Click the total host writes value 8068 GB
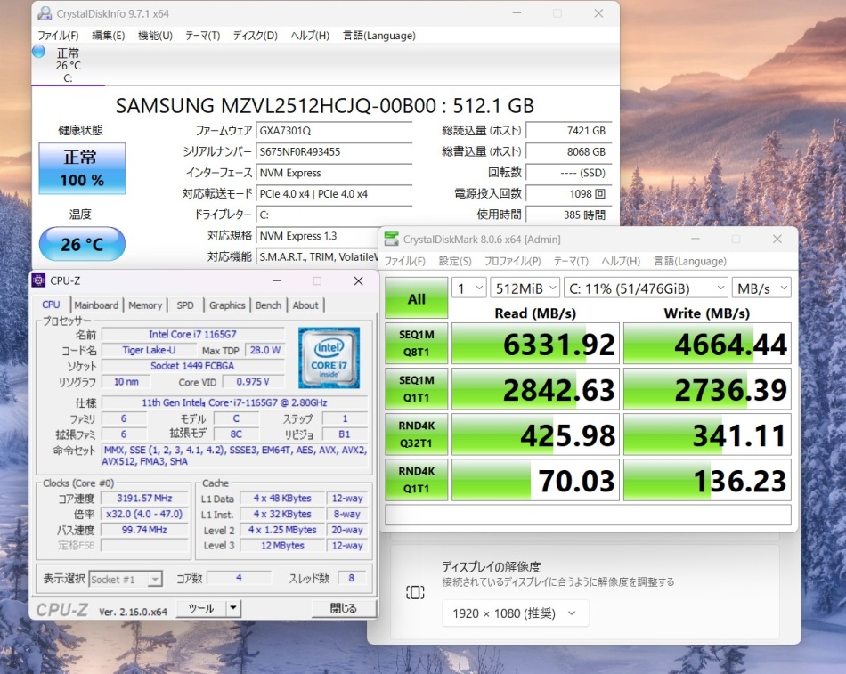The height and width of the screenshot is (674, 846). tap(569, 151)
